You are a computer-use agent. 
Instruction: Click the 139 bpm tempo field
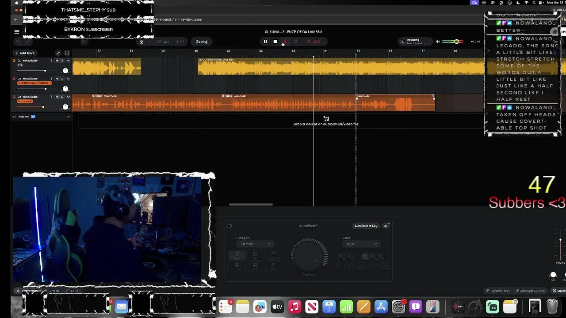[163, 42]
